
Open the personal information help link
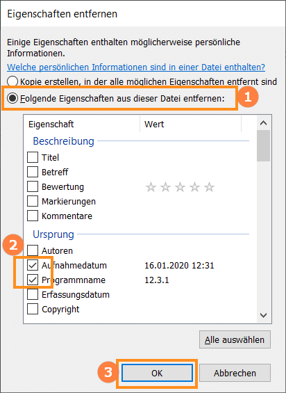136,67
